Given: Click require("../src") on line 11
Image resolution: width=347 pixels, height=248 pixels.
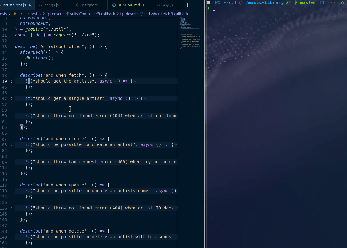Looking at the screenshot, I should 75,35.
